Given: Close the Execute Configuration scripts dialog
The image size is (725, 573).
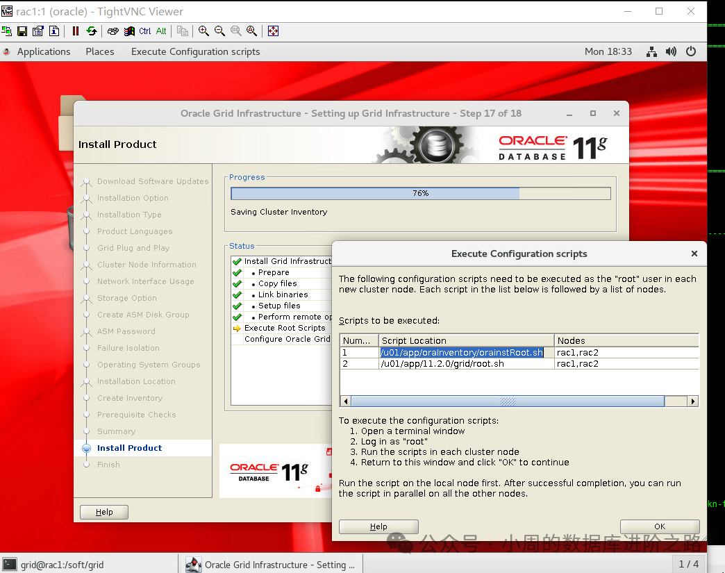Looking at the screenshot, I should click(x=694, y=254).
